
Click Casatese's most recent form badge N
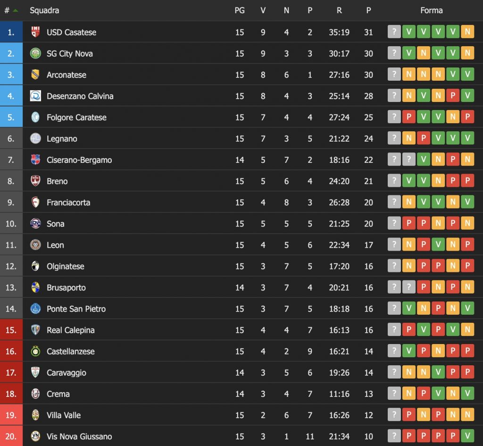click(x=467, y=32)
